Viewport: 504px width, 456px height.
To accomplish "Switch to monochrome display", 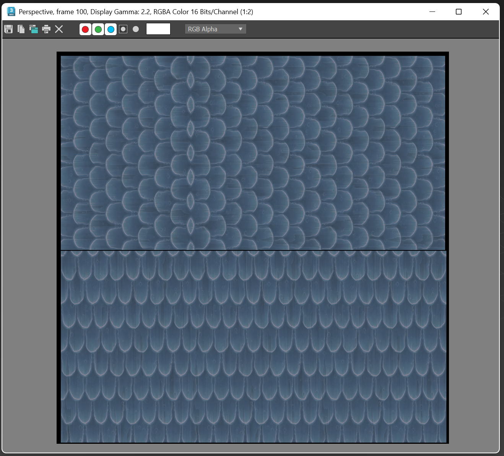I will pos(136,29).
